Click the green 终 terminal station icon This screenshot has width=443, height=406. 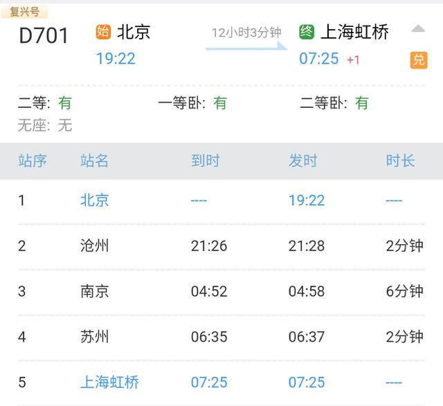pos(307,31)
